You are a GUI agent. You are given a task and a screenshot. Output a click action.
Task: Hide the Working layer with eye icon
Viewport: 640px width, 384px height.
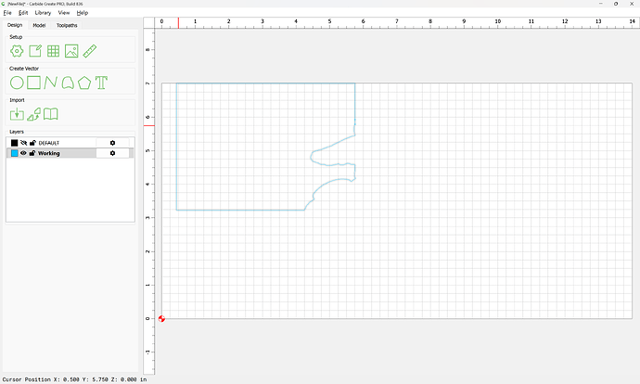click(24, 153)
